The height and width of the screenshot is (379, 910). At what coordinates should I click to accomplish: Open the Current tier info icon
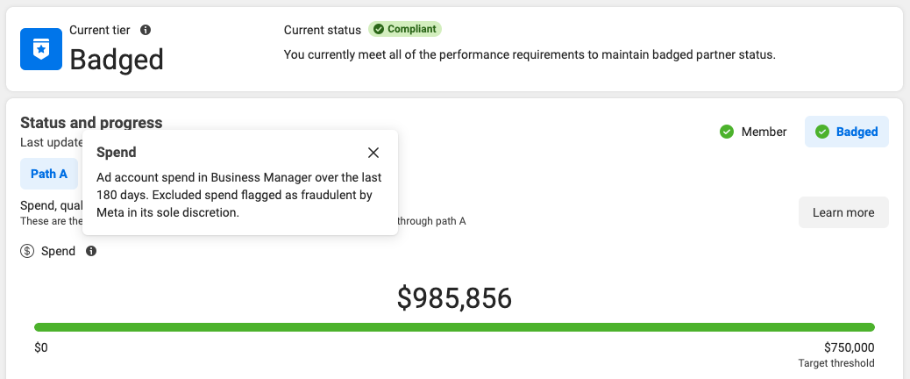click(x=146, y=30)
